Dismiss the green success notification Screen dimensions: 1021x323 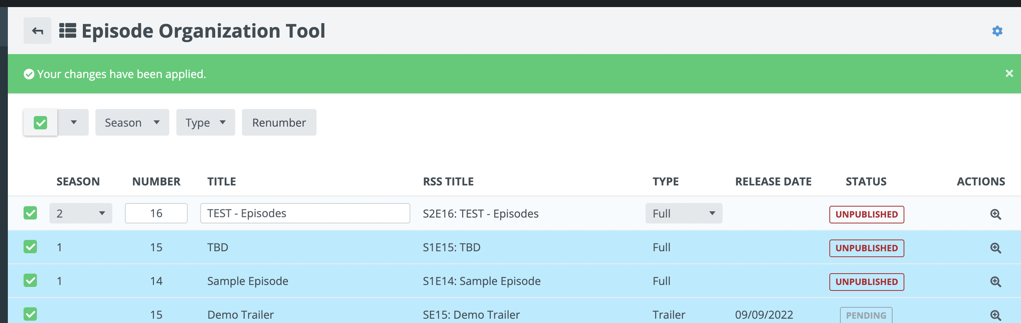click(1009, 74)
